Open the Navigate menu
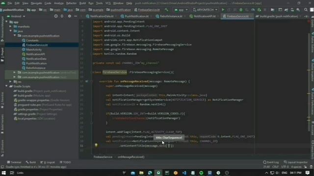The width and height of the screenshot is (314, 176). click(x=36, y=3)
